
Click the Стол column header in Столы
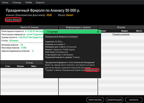(x=7, y=66)
